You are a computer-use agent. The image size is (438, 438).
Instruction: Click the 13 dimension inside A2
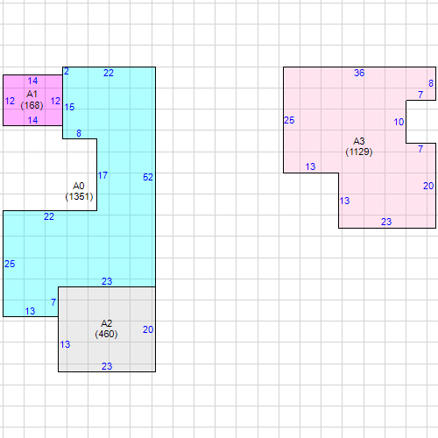click(65, 344)
